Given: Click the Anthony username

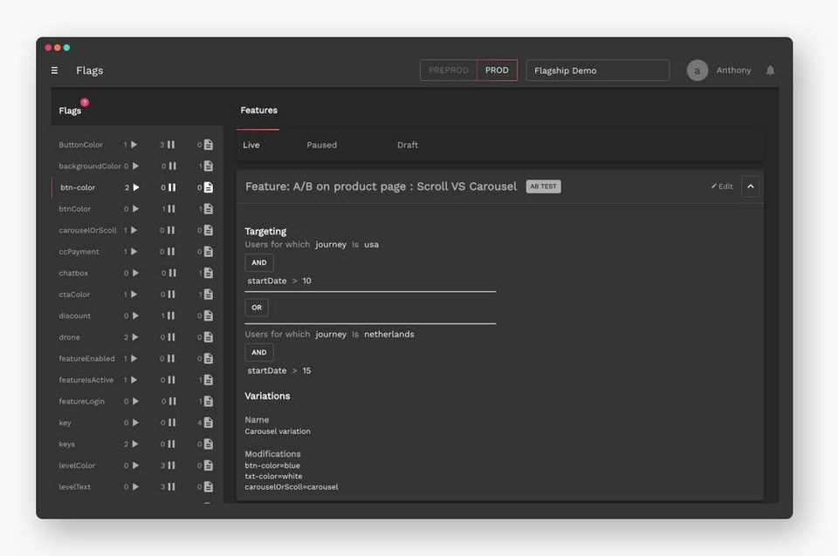Looking at the screenshot, I should [733, 70].
